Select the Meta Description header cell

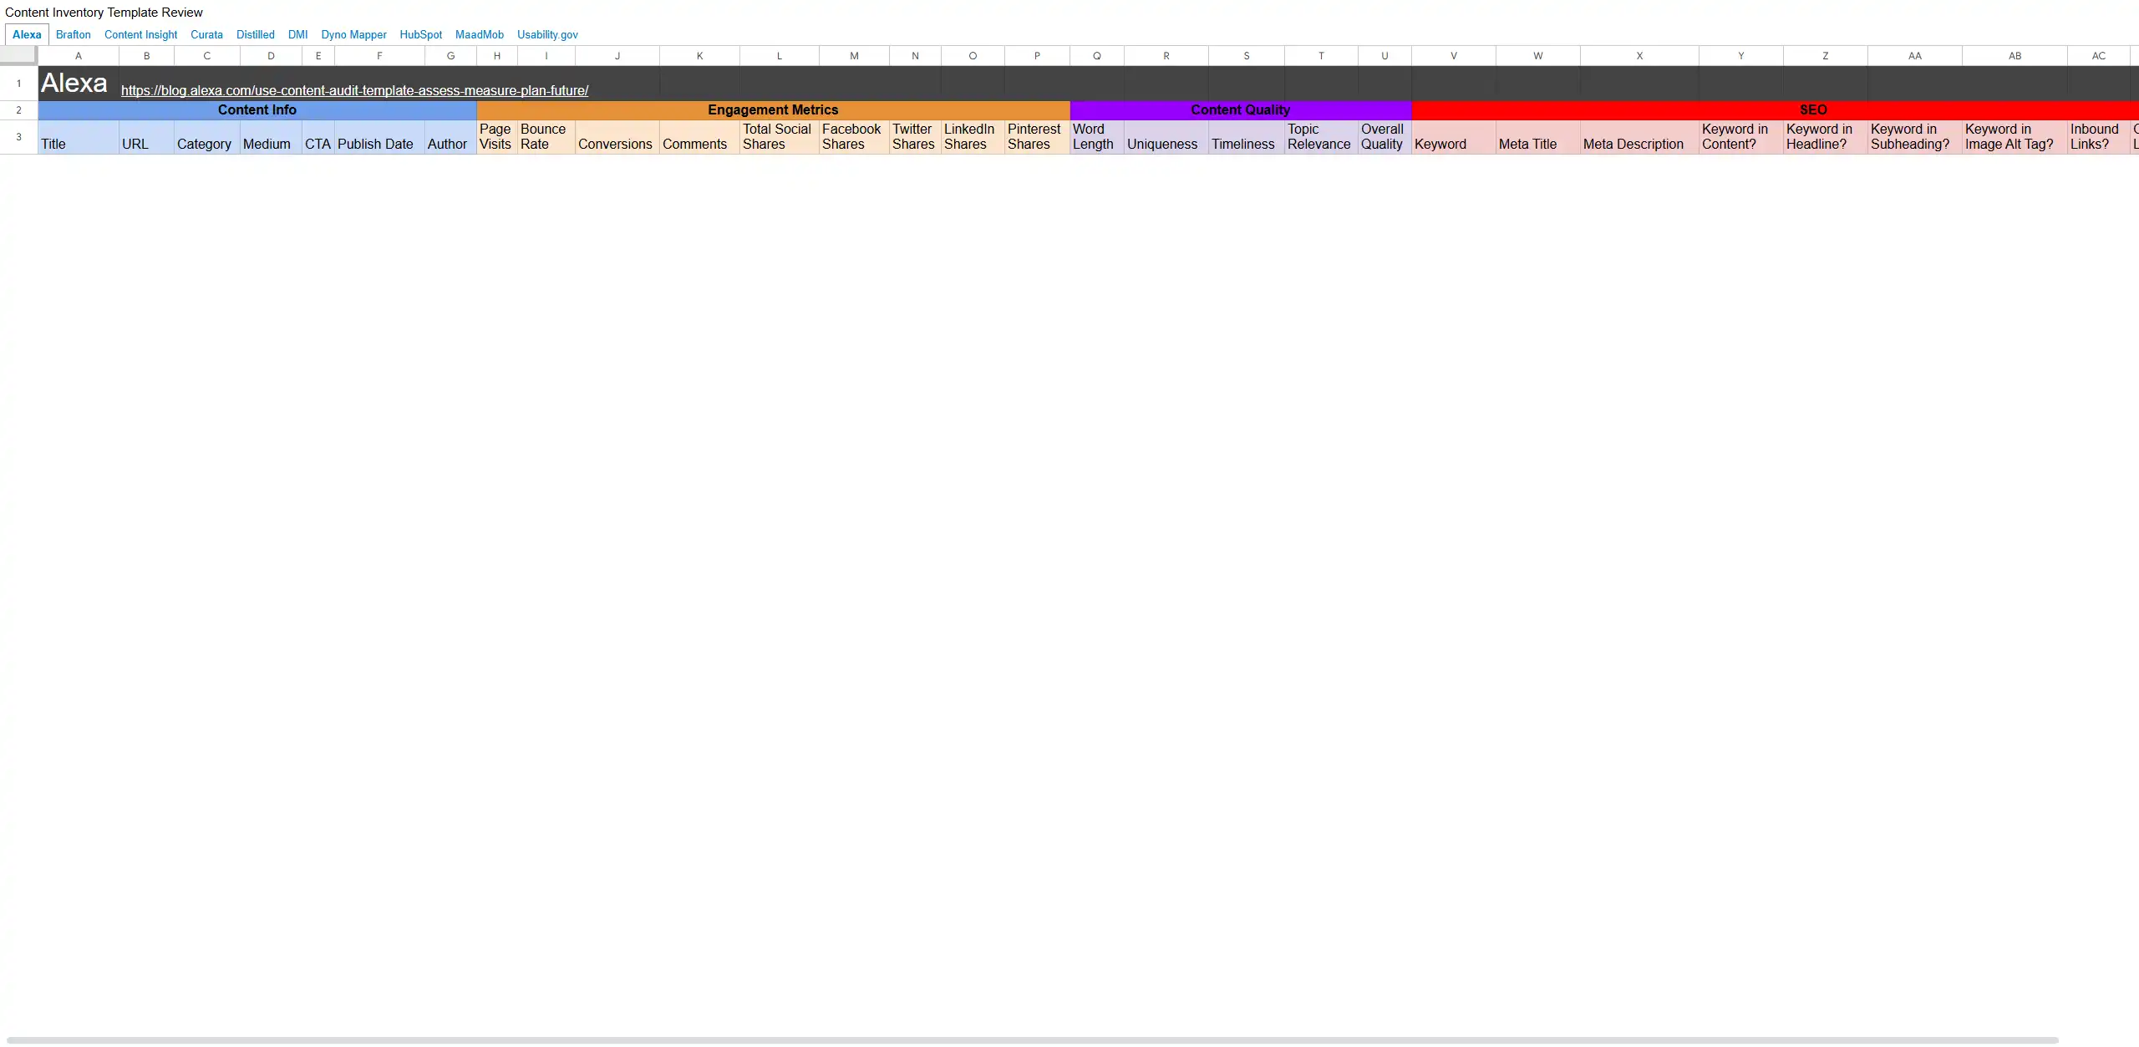coord(1640,137)
